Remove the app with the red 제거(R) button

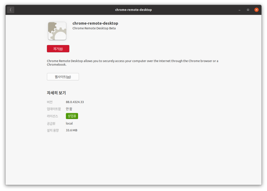(x=58, y=49)
